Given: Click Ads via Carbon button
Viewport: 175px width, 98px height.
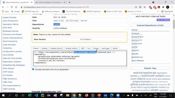Looking at the screenshot, I should [x=163, y=20].
